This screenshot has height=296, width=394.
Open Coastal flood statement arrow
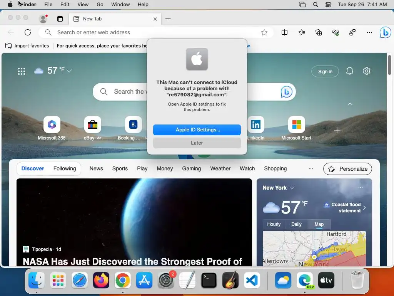tap(365, 208)
